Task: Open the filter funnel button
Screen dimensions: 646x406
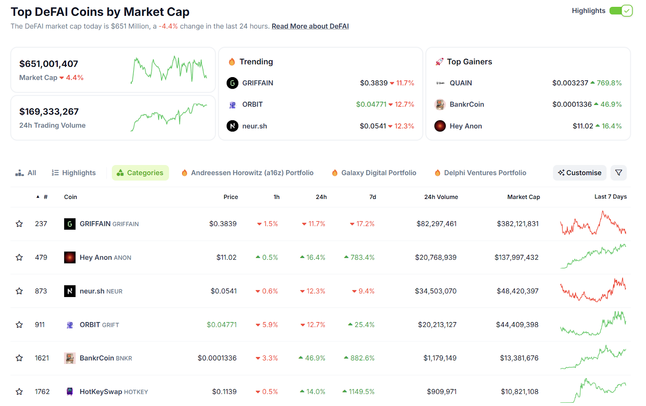Action: 619,173
